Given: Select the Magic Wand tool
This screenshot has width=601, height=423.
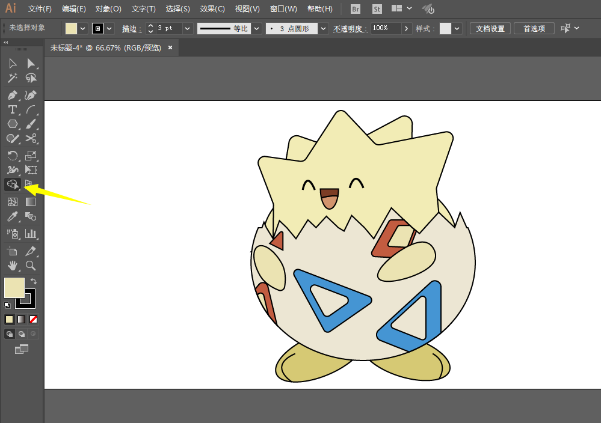Looking at the screenshot, I should (x=13, y=78).
